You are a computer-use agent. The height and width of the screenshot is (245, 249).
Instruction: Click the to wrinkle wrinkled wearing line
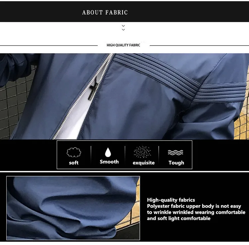click(196, 212)
